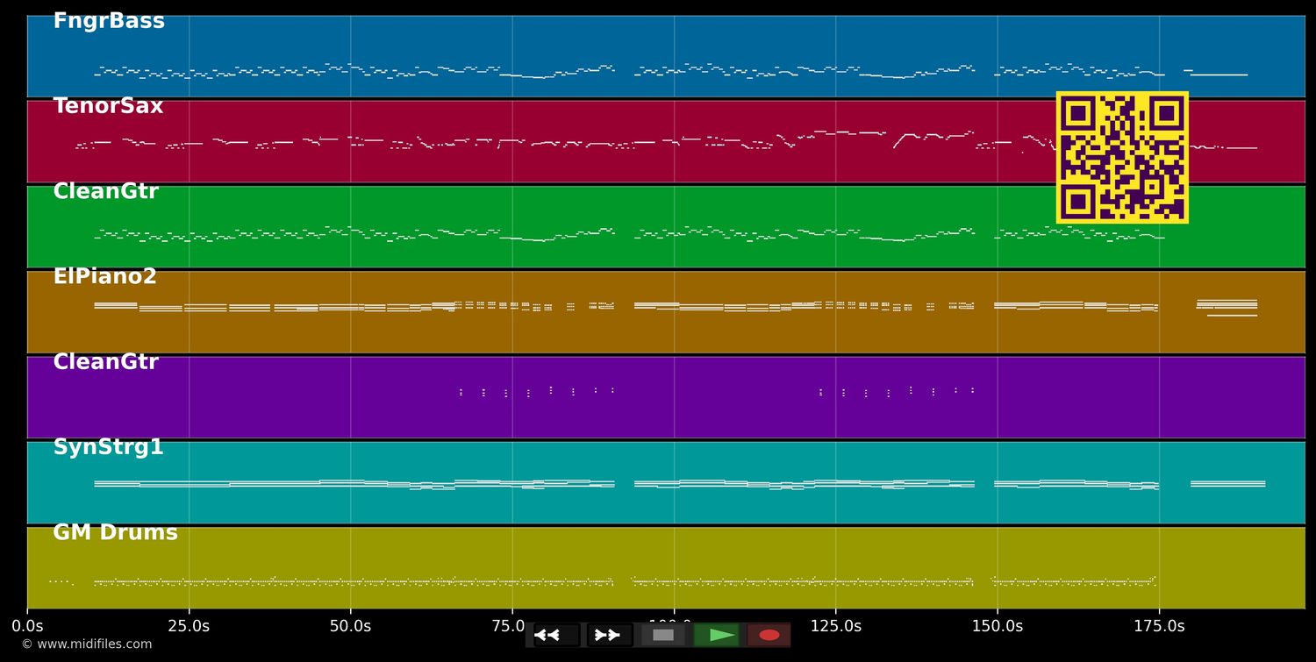Click the 175.0s time axis label
This screenshot has width=1316, height=662.
click(1159, 626)
